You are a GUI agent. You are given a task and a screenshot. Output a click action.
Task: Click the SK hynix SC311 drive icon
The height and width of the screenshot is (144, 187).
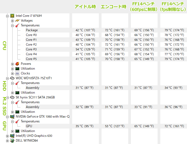point(12,97)
